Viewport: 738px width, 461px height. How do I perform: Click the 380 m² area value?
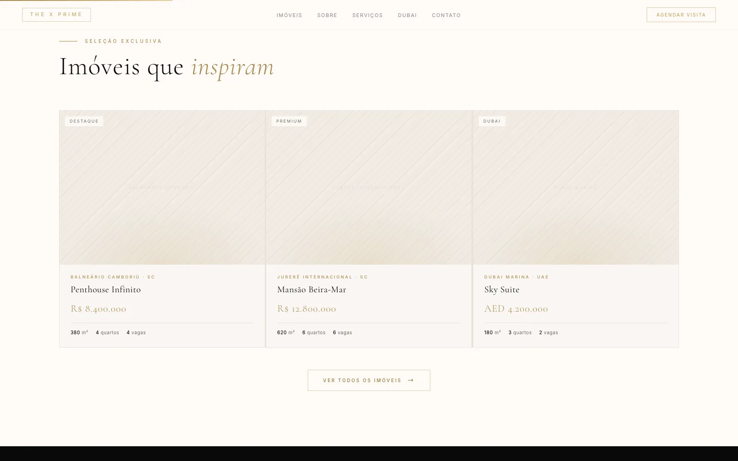click(79, 332)
